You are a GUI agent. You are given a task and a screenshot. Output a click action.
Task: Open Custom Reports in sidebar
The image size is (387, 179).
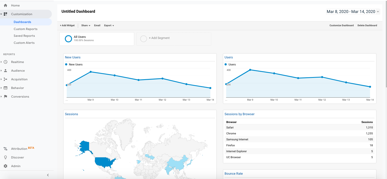[x=25, y=29]
